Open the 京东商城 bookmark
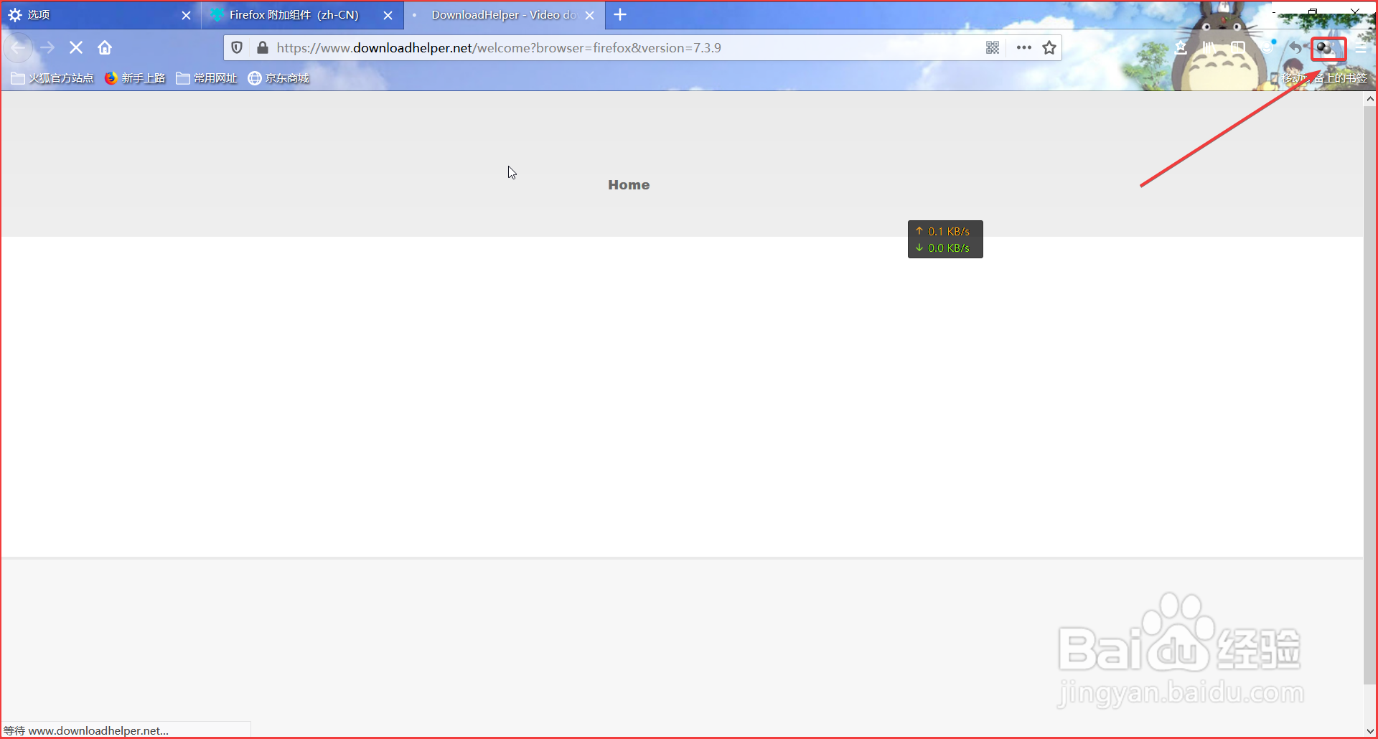Image resolution: width=1378 pixels, height=739 pixels. 278,78
